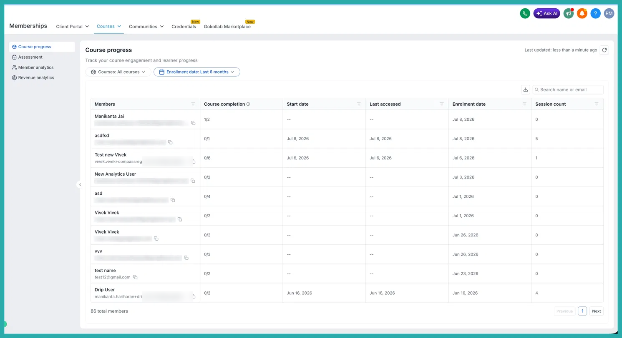The height and width of the screenshot is (338, 622).
Task: Copy Test new Vivek's email
Action: pyautogui.click(x=194, y=162)
